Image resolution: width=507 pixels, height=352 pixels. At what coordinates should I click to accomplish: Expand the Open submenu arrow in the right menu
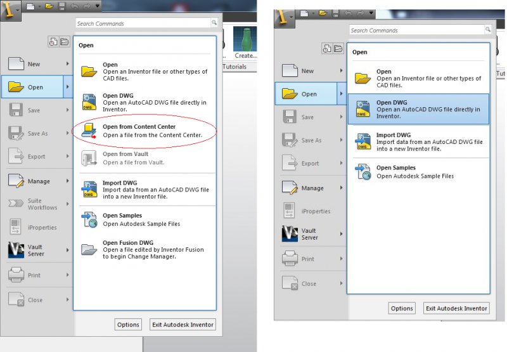click(x=342, y=93)
